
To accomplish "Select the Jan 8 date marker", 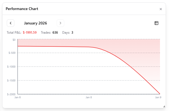I will [89, 97].
